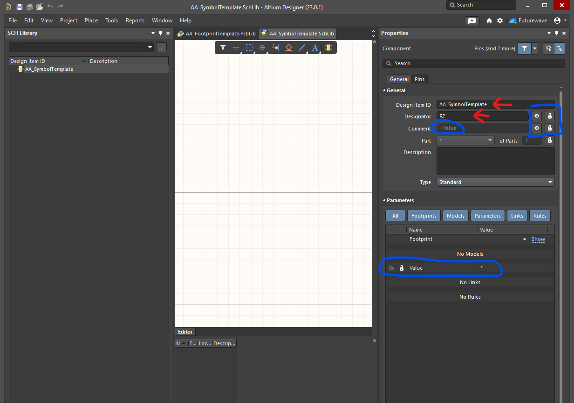This screenshot has width=574, height=403.
Task: Click the Rules filter button
Action: tap(540, 216)
